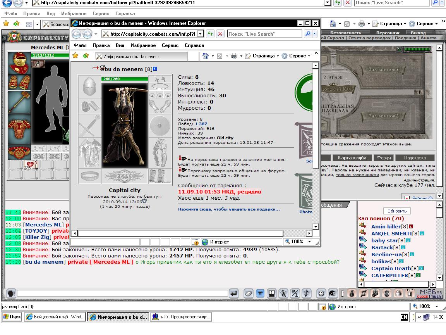This screenshot has height=335, width=446.
Task: Open popup address bar dropdown
Action: pos(201,34)
